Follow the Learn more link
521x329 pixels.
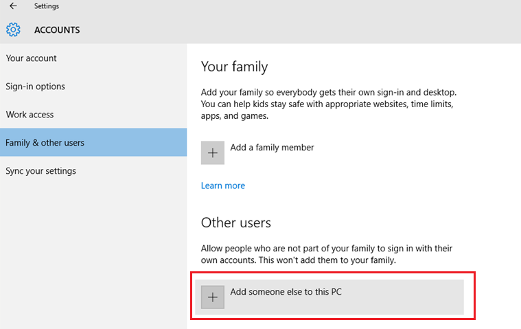point(223,185)
